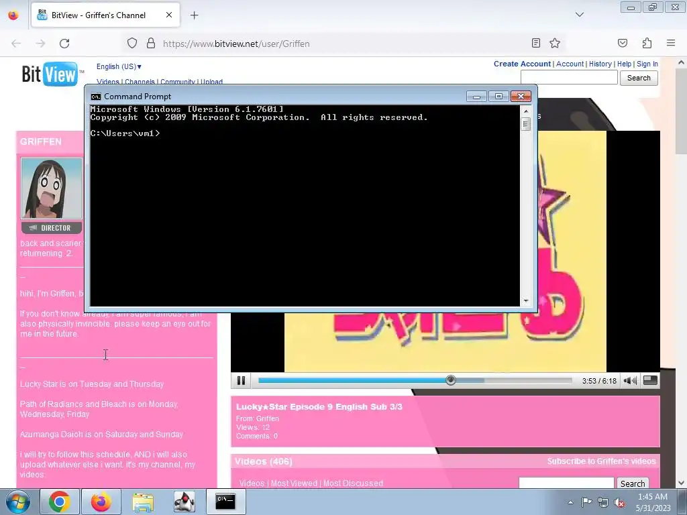Toggle reader view icon in address bar
This screenshot has width=687, height=515.
click(536, 43)
